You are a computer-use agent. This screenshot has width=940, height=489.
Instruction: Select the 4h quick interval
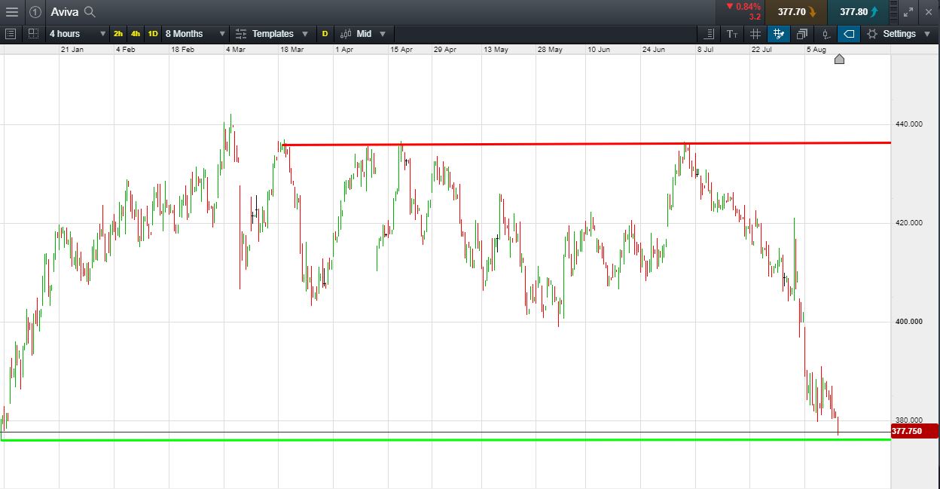coord(136,34)
